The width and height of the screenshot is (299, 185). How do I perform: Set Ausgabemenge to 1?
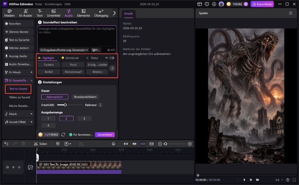48,118
